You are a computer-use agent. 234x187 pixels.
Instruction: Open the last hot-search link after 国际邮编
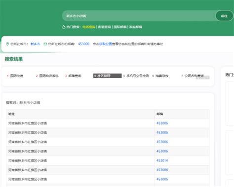[136, 27]
